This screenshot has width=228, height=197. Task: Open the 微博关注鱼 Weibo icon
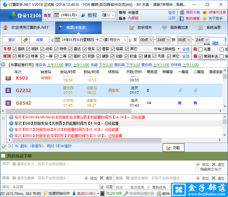[x=205, y=12]
